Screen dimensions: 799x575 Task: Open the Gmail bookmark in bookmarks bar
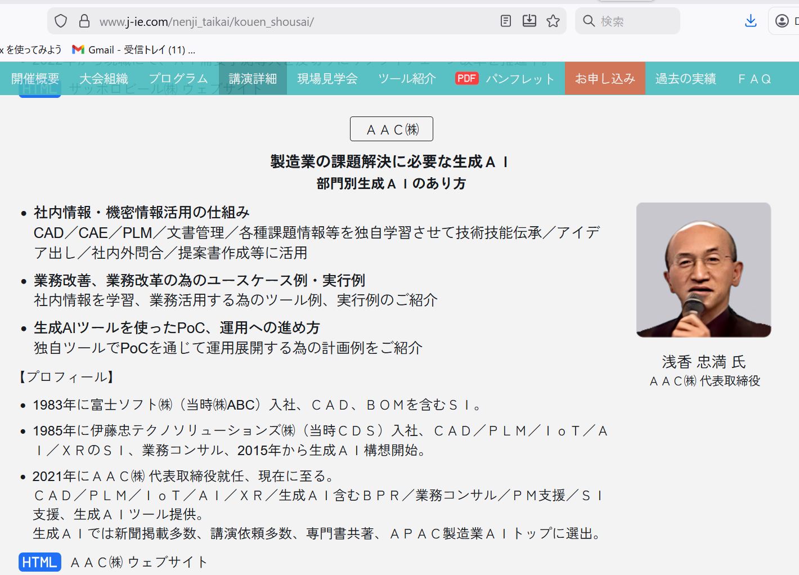click(134, 50)
